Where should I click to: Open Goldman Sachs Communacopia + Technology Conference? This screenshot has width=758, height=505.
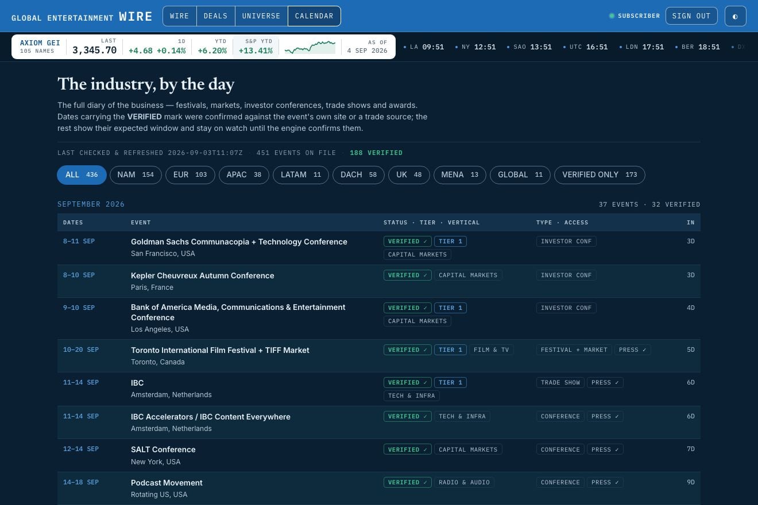pos(239,242)
